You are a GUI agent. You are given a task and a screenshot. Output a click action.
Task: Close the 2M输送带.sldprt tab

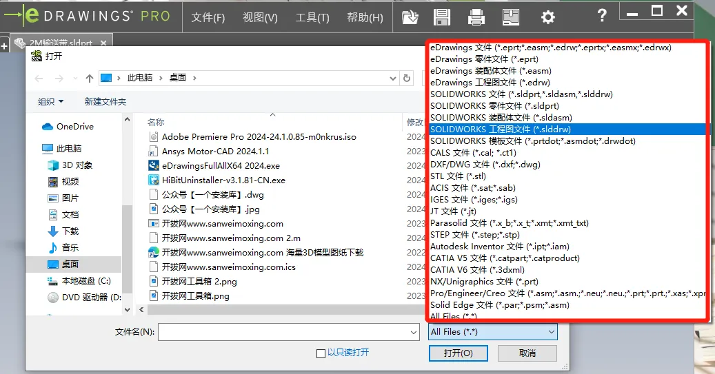click(103, 43)
